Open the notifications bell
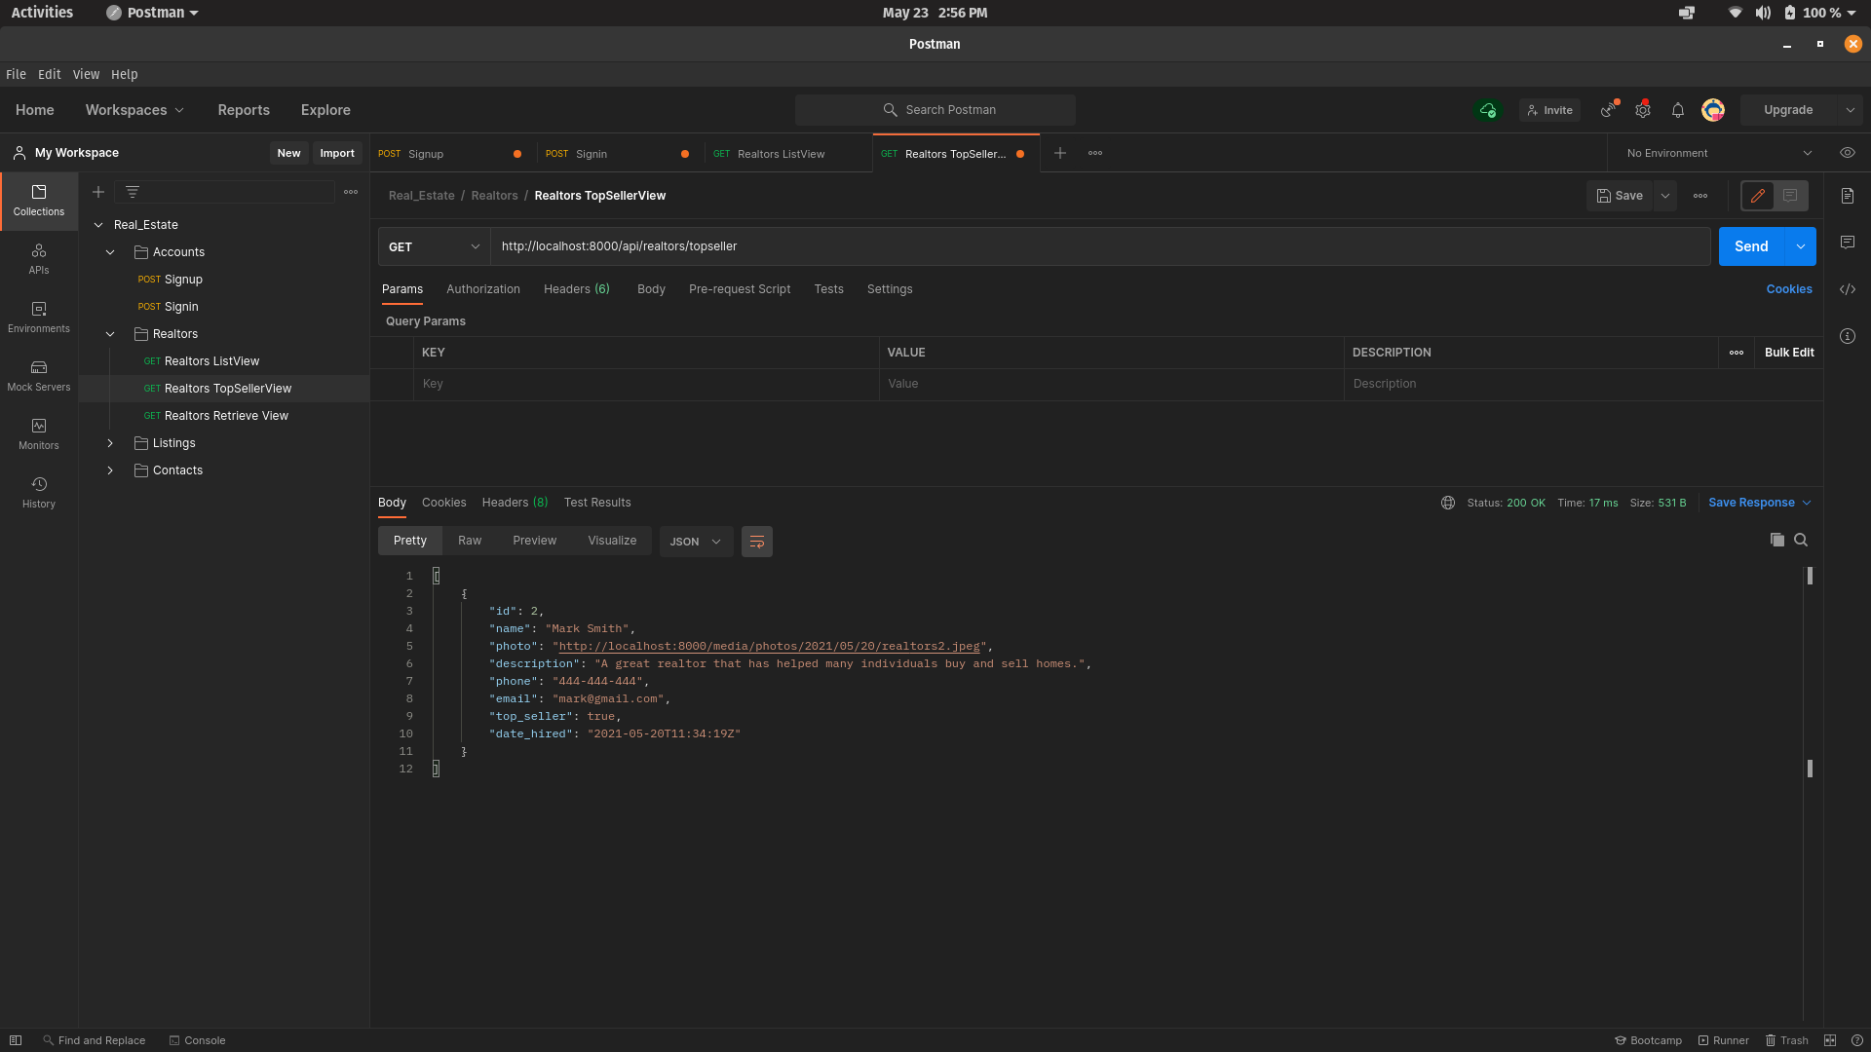The height and width of the screenshot is (1052, 1871). point(1677,110)
